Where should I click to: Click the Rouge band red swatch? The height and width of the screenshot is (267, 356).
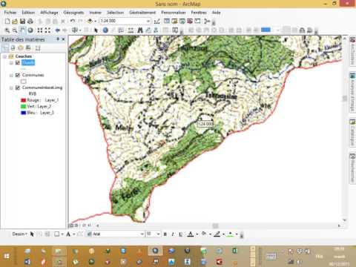[24, 100]
